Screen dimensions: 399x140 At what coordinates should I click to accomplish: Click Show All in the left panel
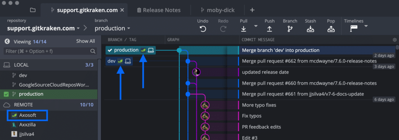point(85,41)
